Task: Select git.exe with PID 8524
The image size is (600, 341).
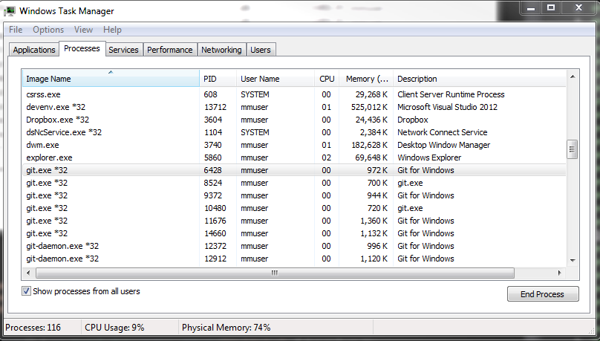Action: (x=294, y=183)
